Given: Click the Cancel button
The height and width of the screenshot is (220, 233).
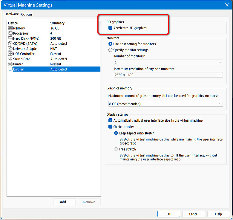Looking at the screenshot, I should [194, 214].
